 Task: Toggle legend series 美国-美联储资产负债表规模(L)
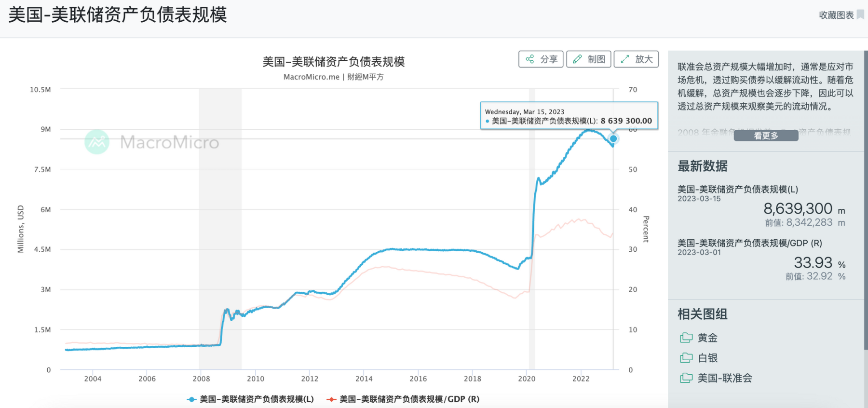click(250, 399)
